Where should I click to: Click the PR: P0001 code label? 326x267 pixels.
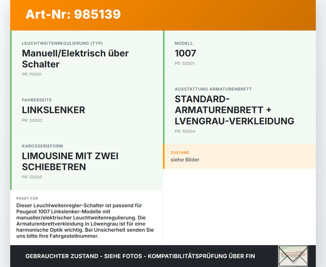[32, 74]
